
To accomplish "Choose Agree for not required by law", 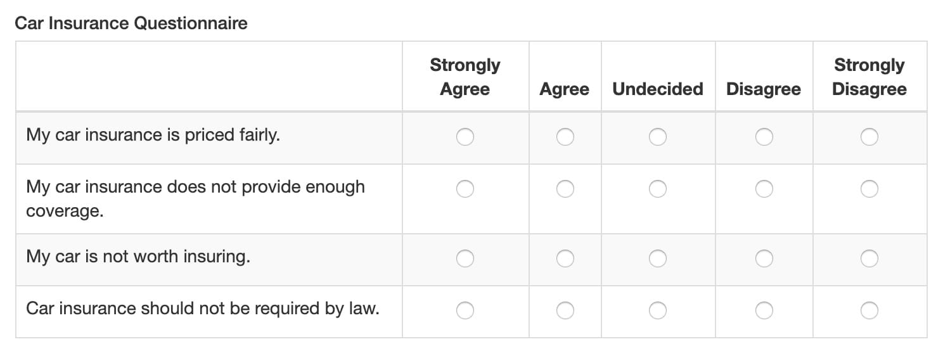I will tap(565, 310).
